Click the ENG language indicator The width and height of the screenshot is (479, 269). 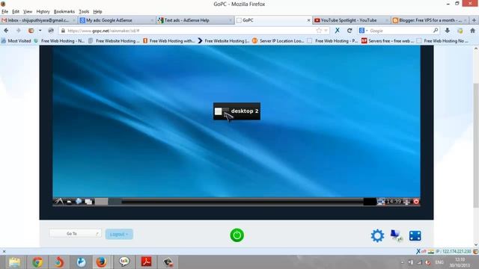439,262
